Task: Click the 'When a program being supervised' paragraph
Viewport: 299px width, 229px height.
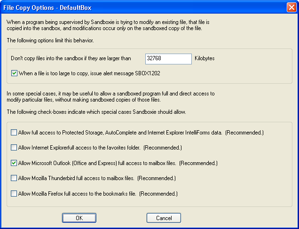Action: pyautogui.click(x=108, y=25)
